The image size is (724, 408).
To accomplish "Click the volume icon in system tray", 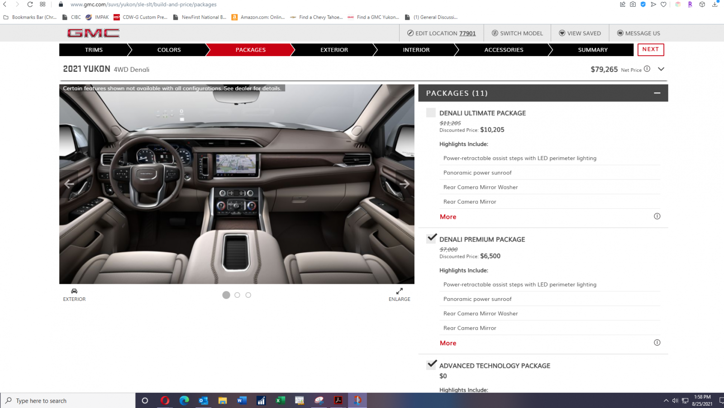I will (675, 400).
